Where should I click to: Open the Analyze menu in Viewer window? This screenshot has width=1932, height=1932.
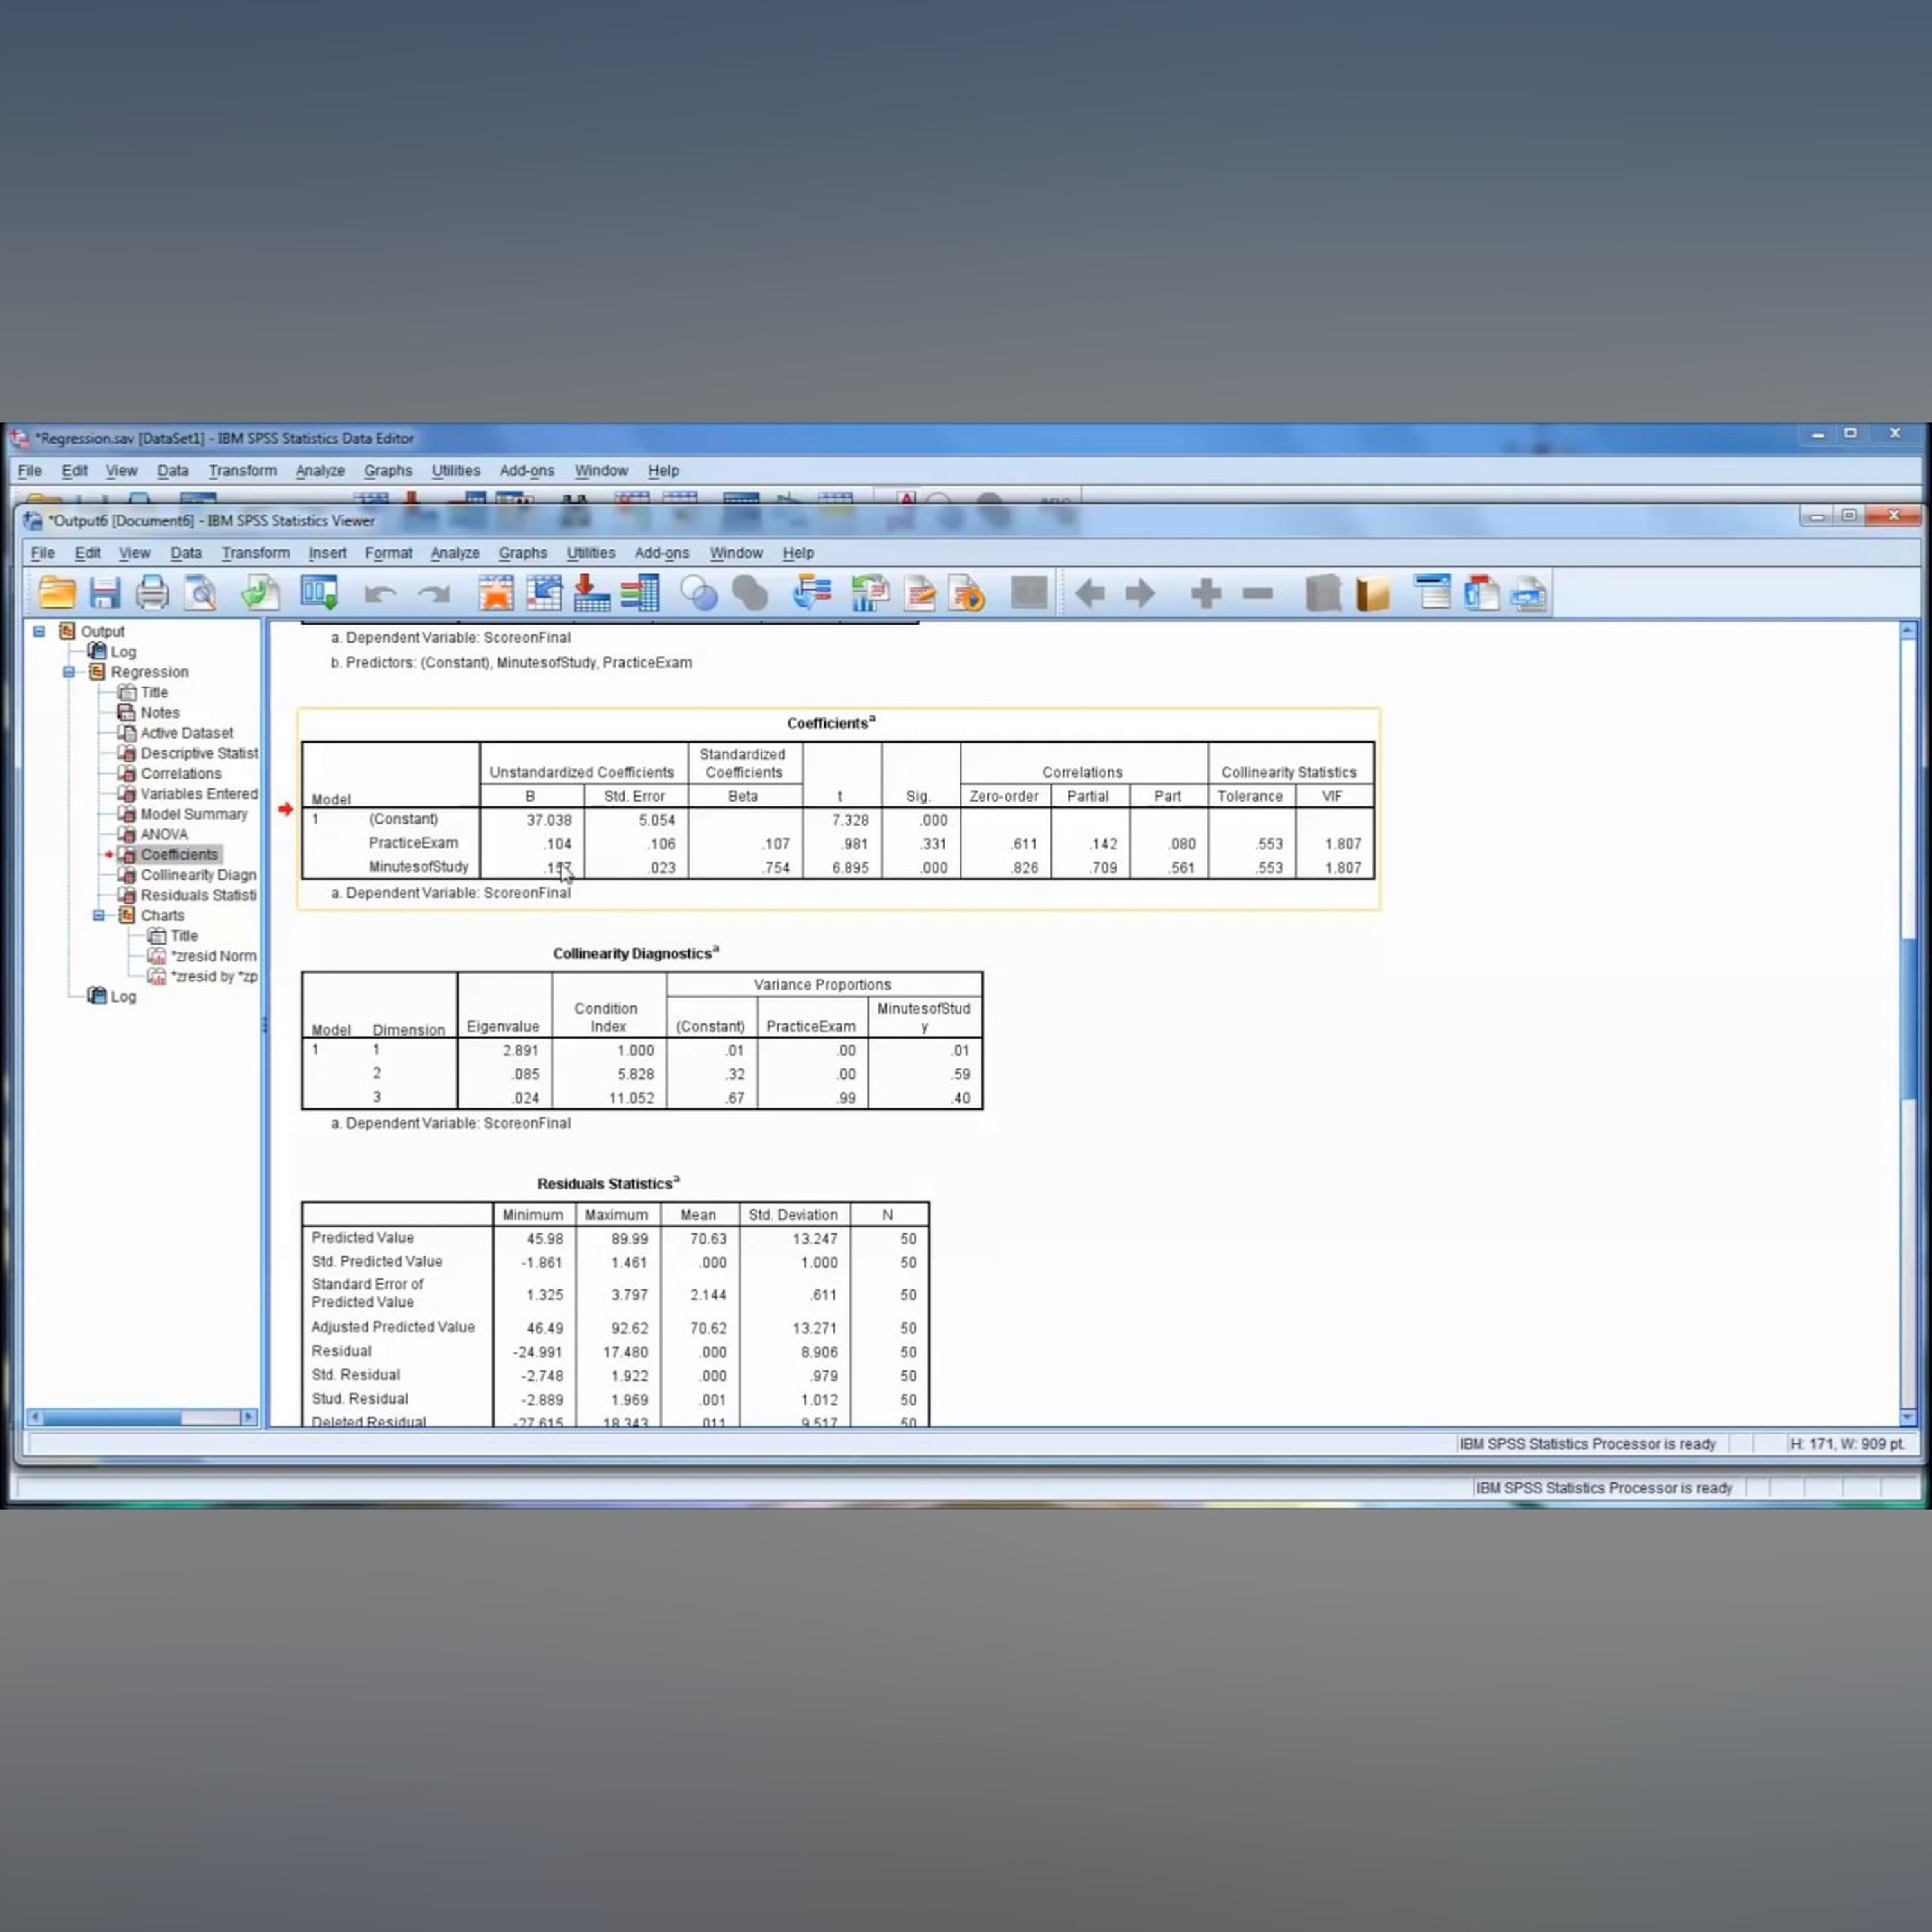click(x=455, y=553)
